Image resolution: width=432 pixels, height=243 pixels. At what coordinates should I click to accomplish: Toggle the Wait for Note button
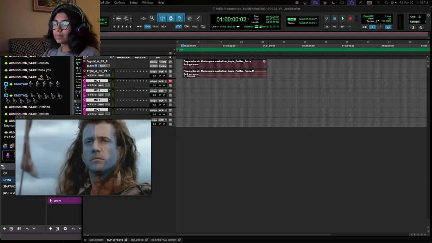364,27
